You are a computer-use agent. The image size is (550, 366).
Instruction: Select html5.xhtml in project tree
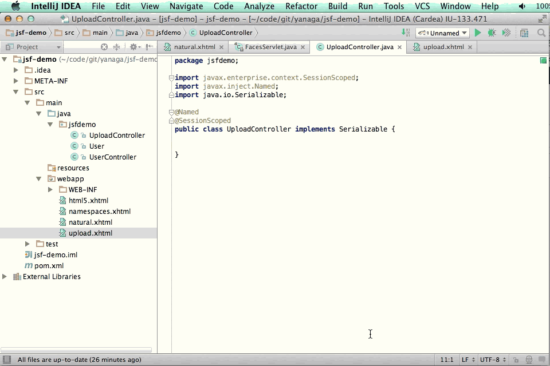88,201
